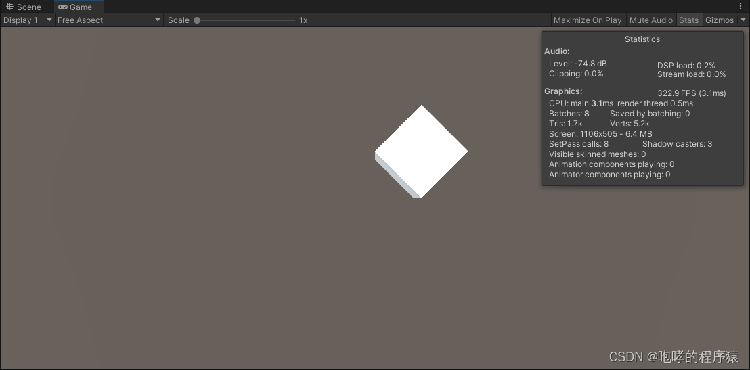The width and height of the screenshot is (750, 370).
Task: Click the 'Batches: 8' entry
Action: [569, 114]
